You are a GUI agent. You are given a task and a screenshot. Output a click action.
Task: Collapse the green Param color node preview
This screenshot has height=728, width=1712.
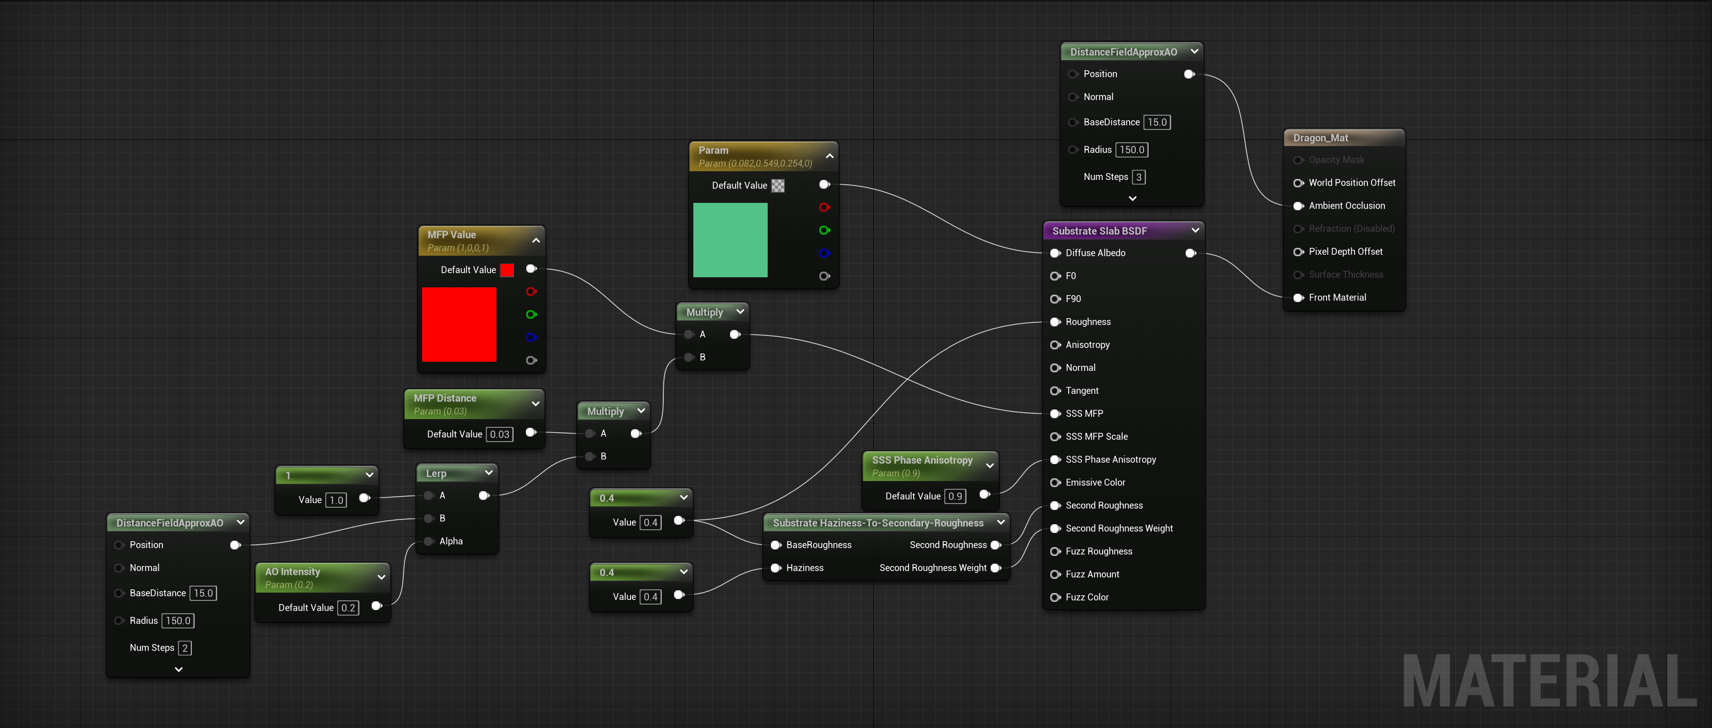[830, 156]
